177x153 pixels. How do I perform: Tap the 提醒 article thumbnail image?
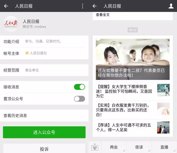coord(163,90)
